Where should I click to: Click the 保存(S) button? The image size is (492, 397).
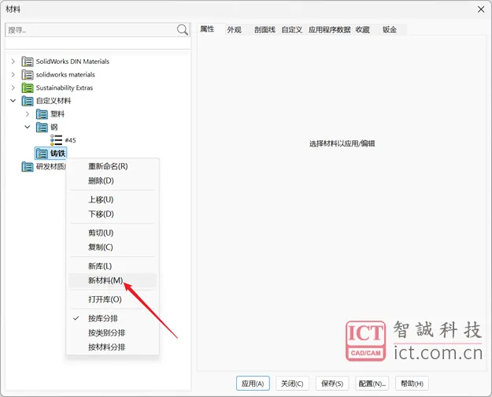point(331,384)
